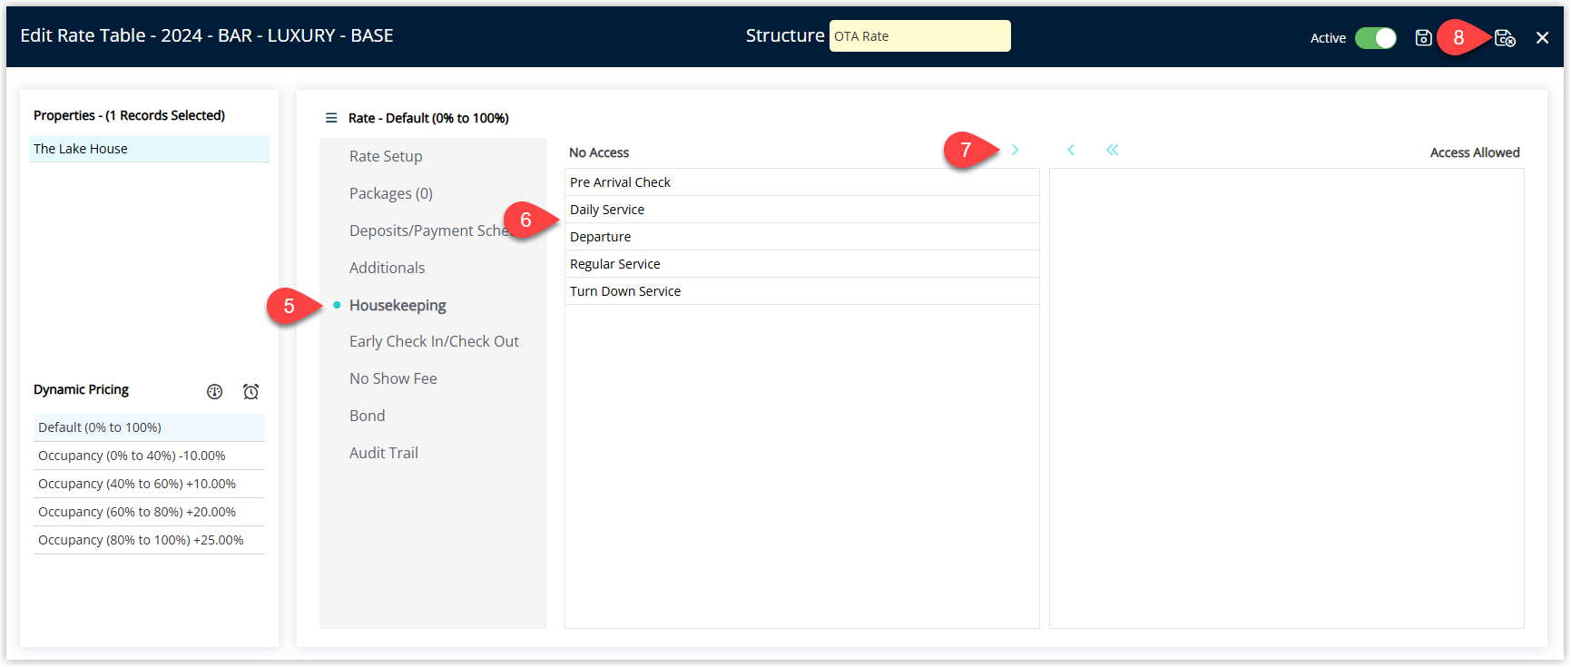Click the Structure OTA Rate field
The image size is (1571, 667).
coord(919,36)
